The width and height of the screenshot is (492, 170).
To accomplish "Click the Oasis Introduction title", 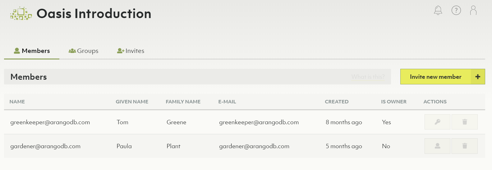I will (x=94, y=14).
